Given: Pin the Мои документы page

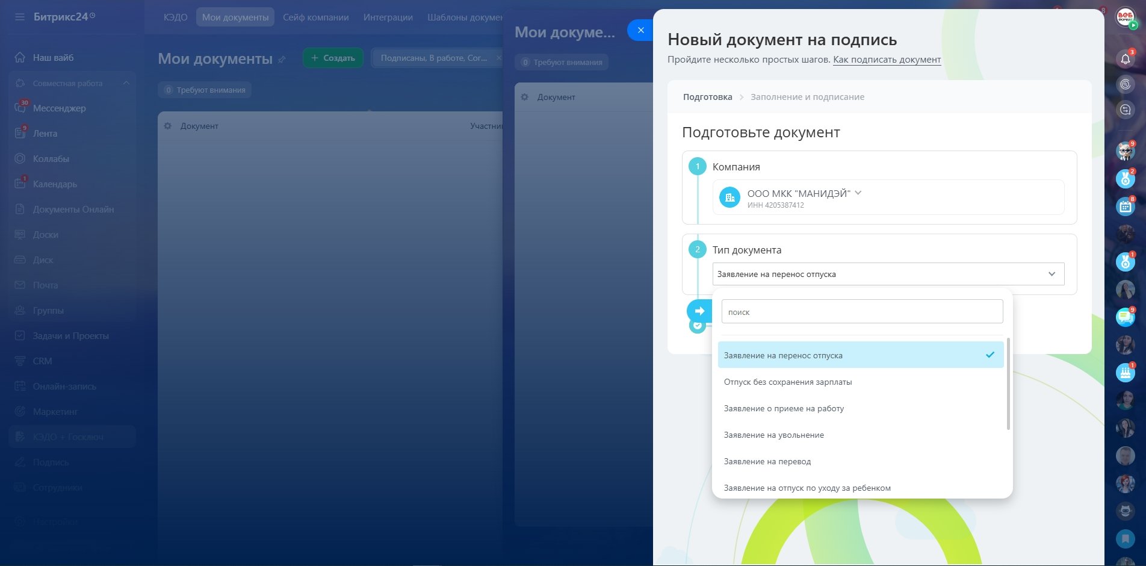Looking at the screenshot, I should pyautogui.click(x=282, y=60).
